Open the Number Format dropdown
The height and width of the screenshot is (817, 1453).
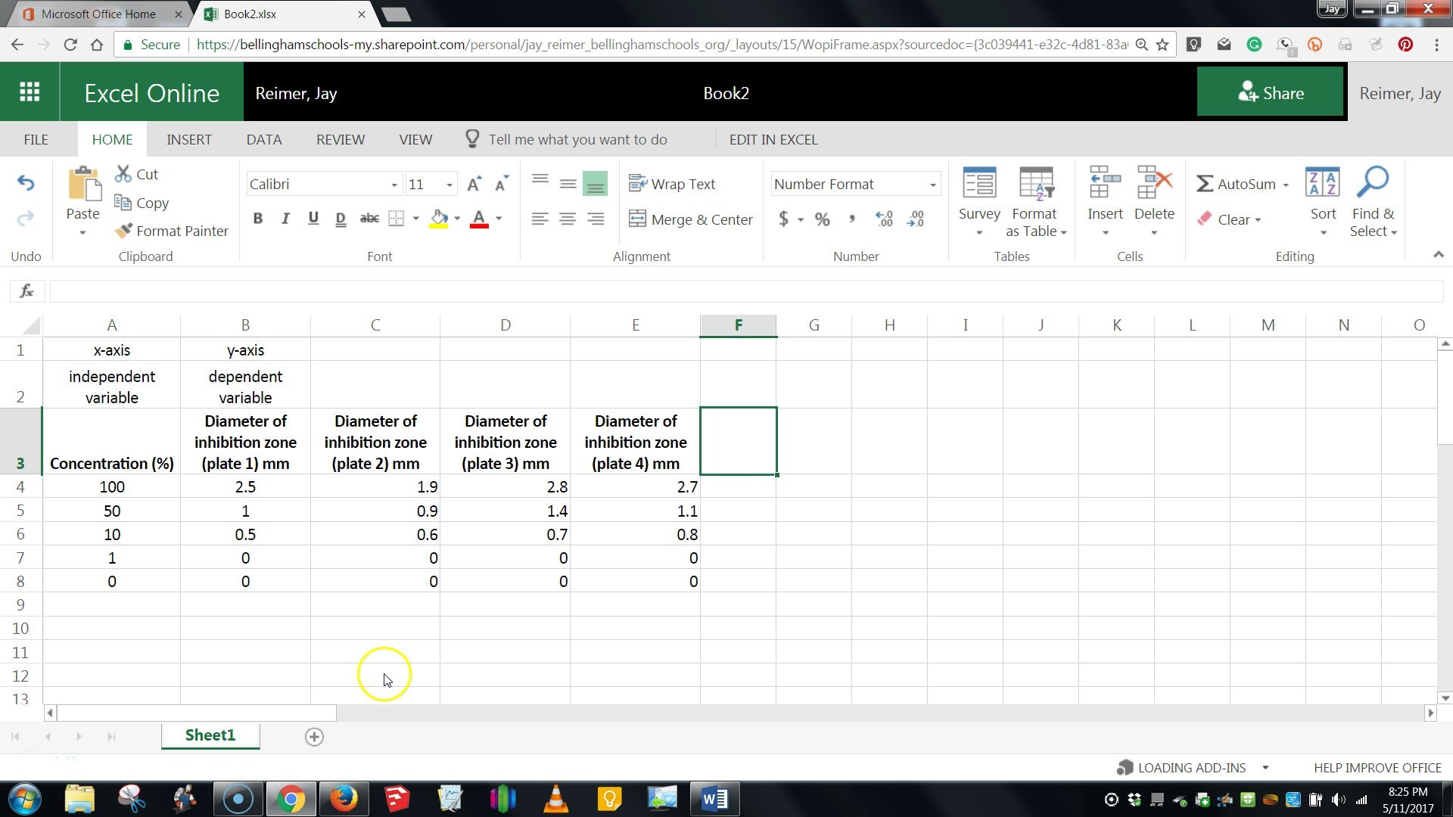tap(855, 183)
